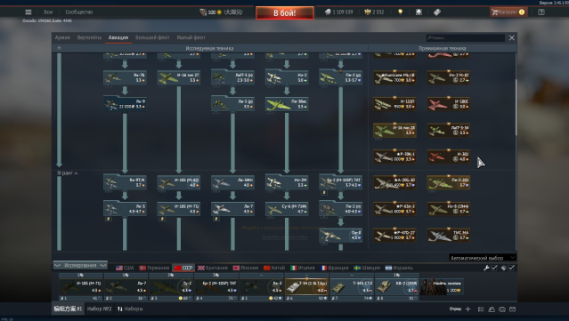Open the Автоматический выбор dropdown
The width and height of the screenshot is (569, 321).
[483, 258]
